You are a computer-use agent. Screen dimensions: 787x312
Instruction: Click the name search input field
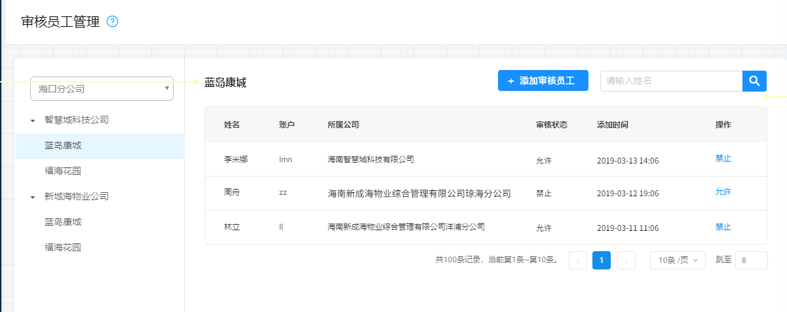pos(671,81)
